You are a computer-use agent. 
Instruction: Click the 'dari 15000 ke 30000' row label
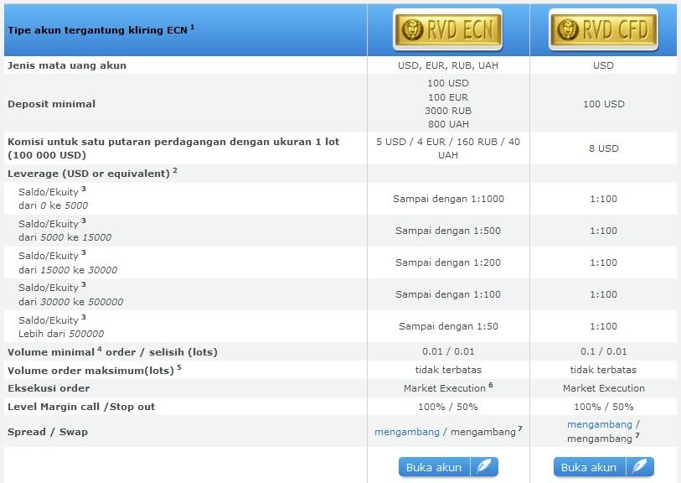[x=68, y=262]
